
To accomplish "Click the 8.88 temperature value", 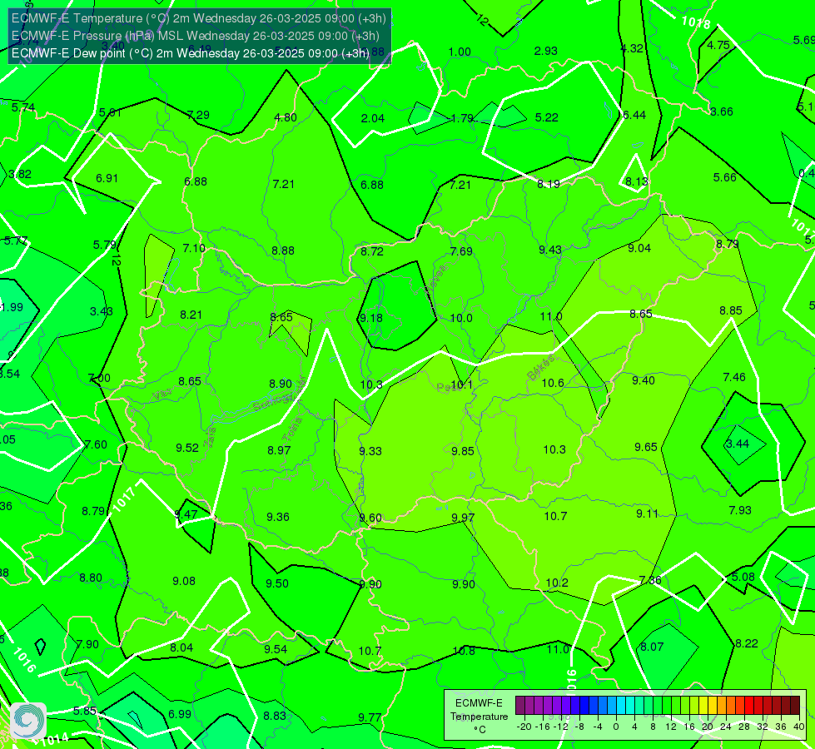I will [283, 250].
